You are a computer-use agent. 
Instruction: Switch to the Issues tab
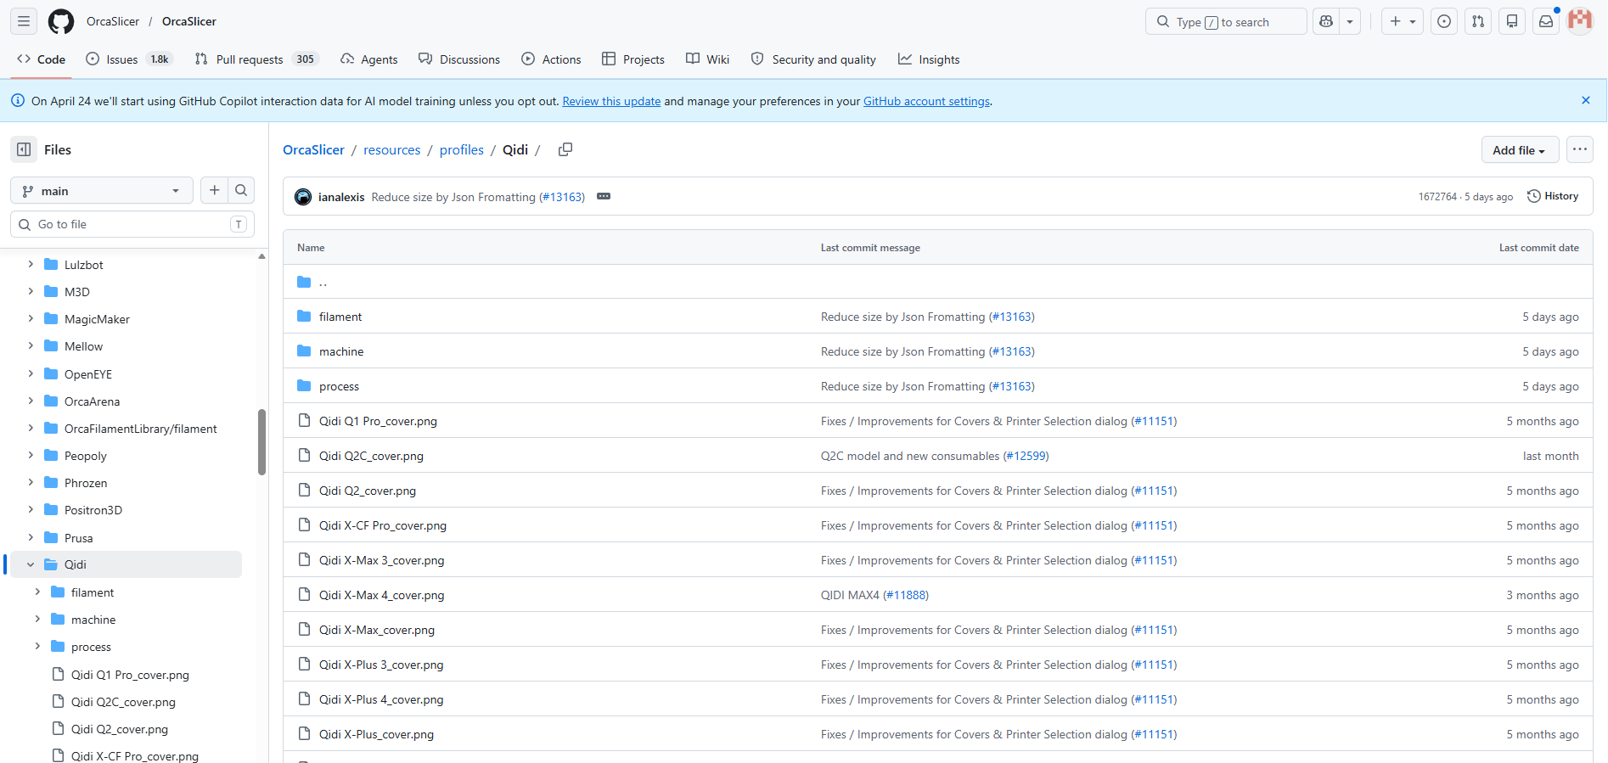[129, 59]
